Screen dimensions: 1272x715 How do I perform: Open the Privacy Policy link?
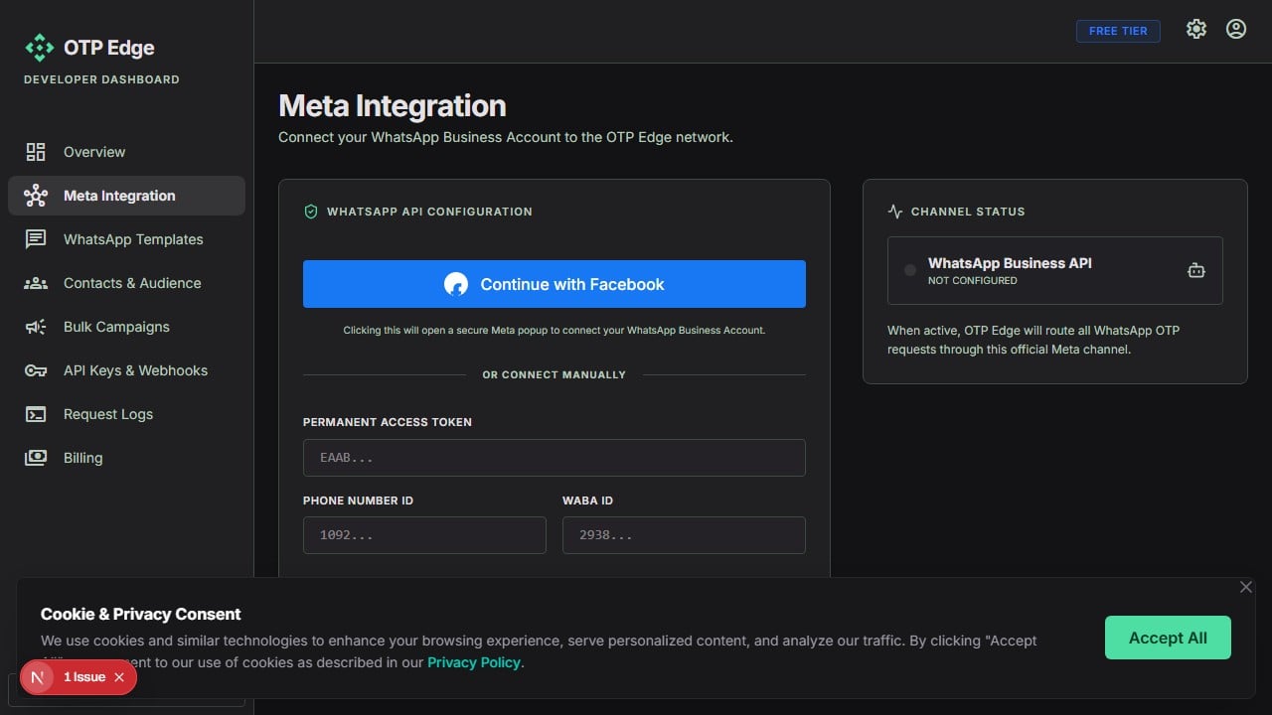[x=474, y=662]
